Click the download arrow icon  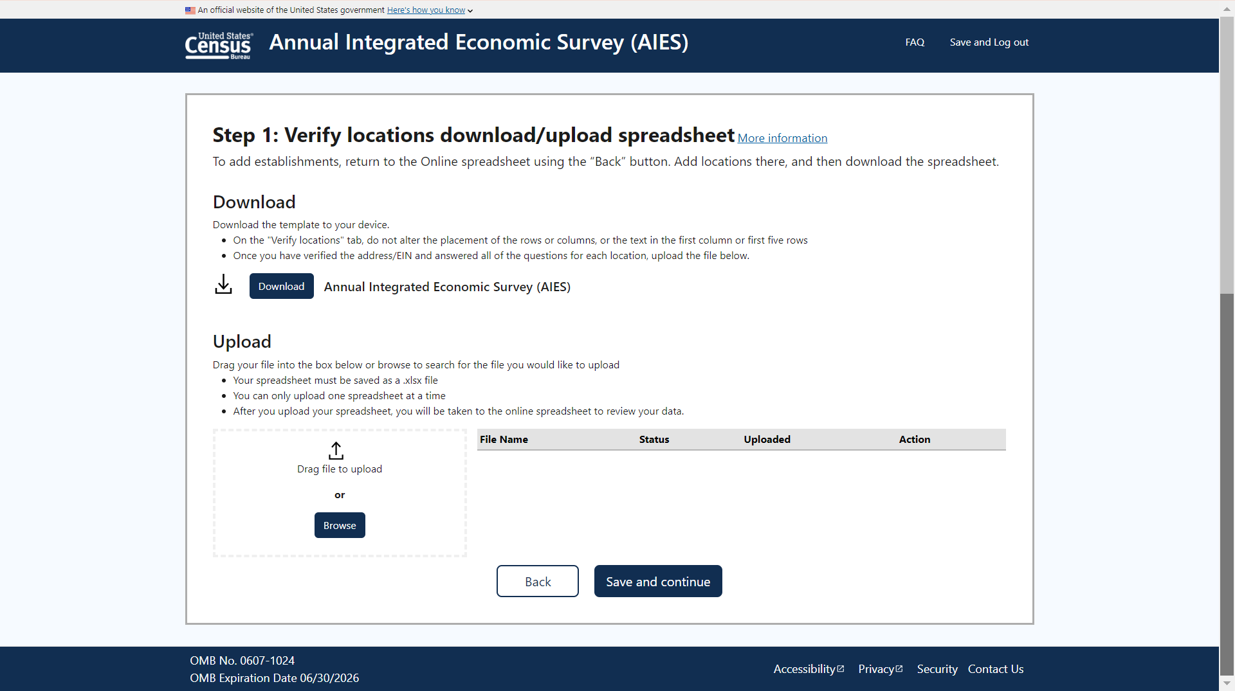[223, 285]
